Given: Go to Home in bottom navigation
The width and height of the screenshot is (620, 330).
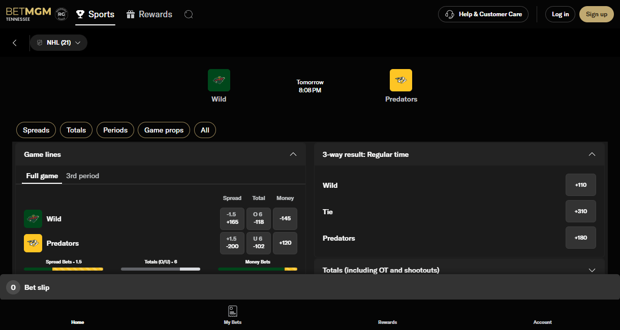Looking at the screenshot, I should [78, 322].
